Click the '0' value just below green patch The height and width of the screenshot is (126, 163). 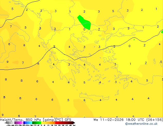tap(84, 29)
